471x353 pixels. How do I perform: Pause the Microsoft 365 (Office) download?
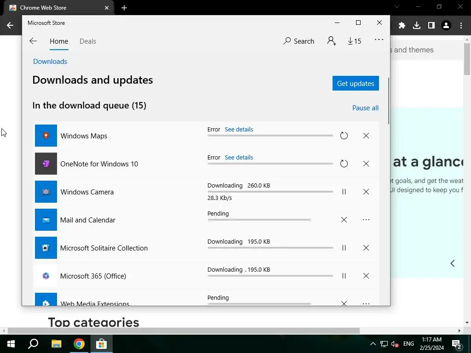pos(344,276)
